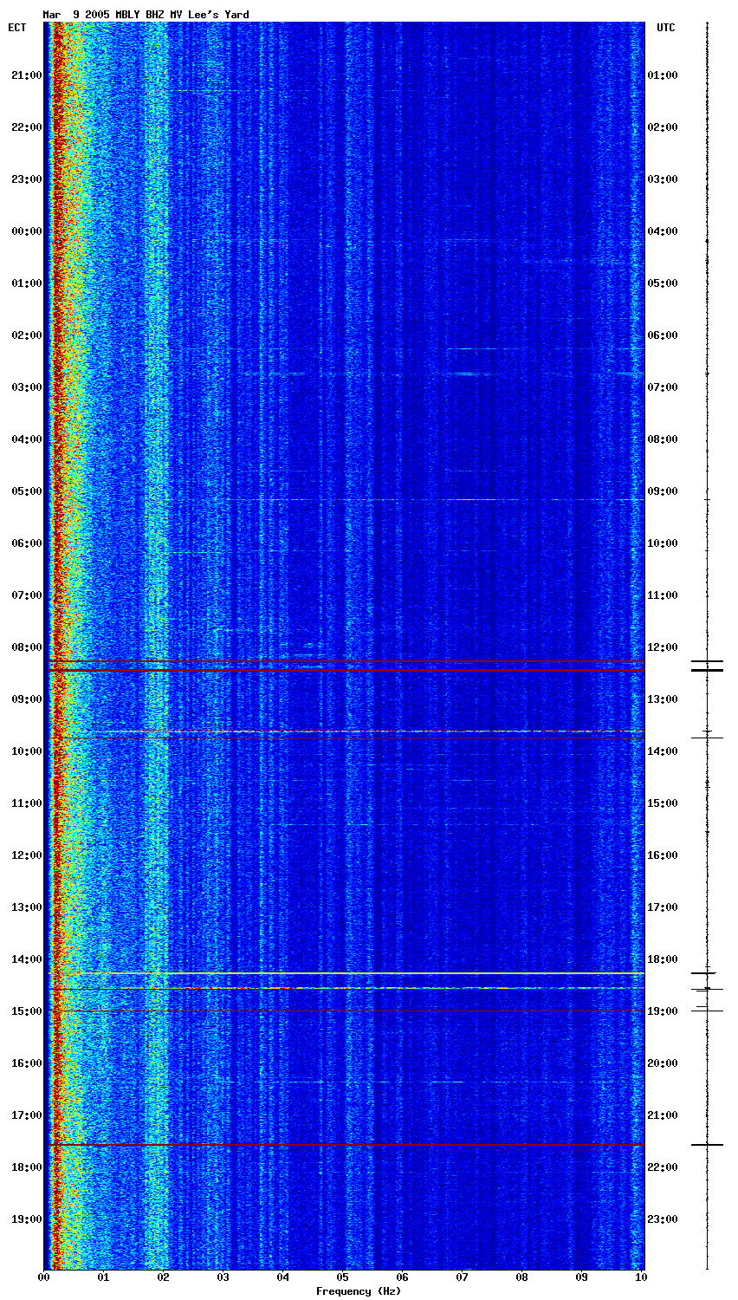Click the largest seismogram trace spike after 12:00 UTC
Image resolution: width=738 pixels, height=1300 pixels.
707,670
